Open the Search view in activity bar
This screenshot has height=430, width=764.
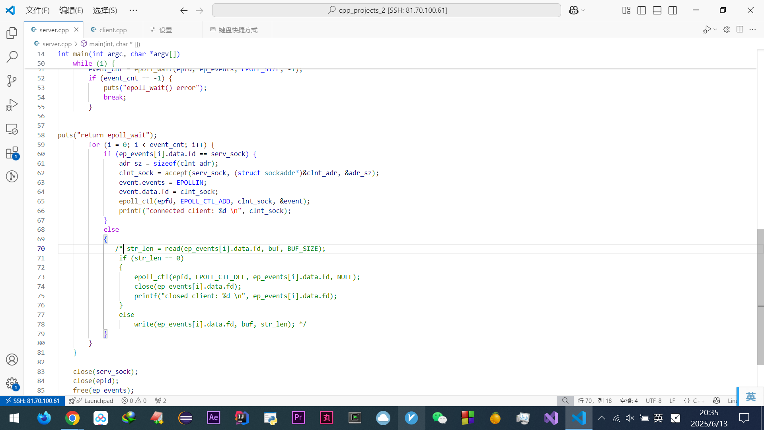(x=12, y=57)
